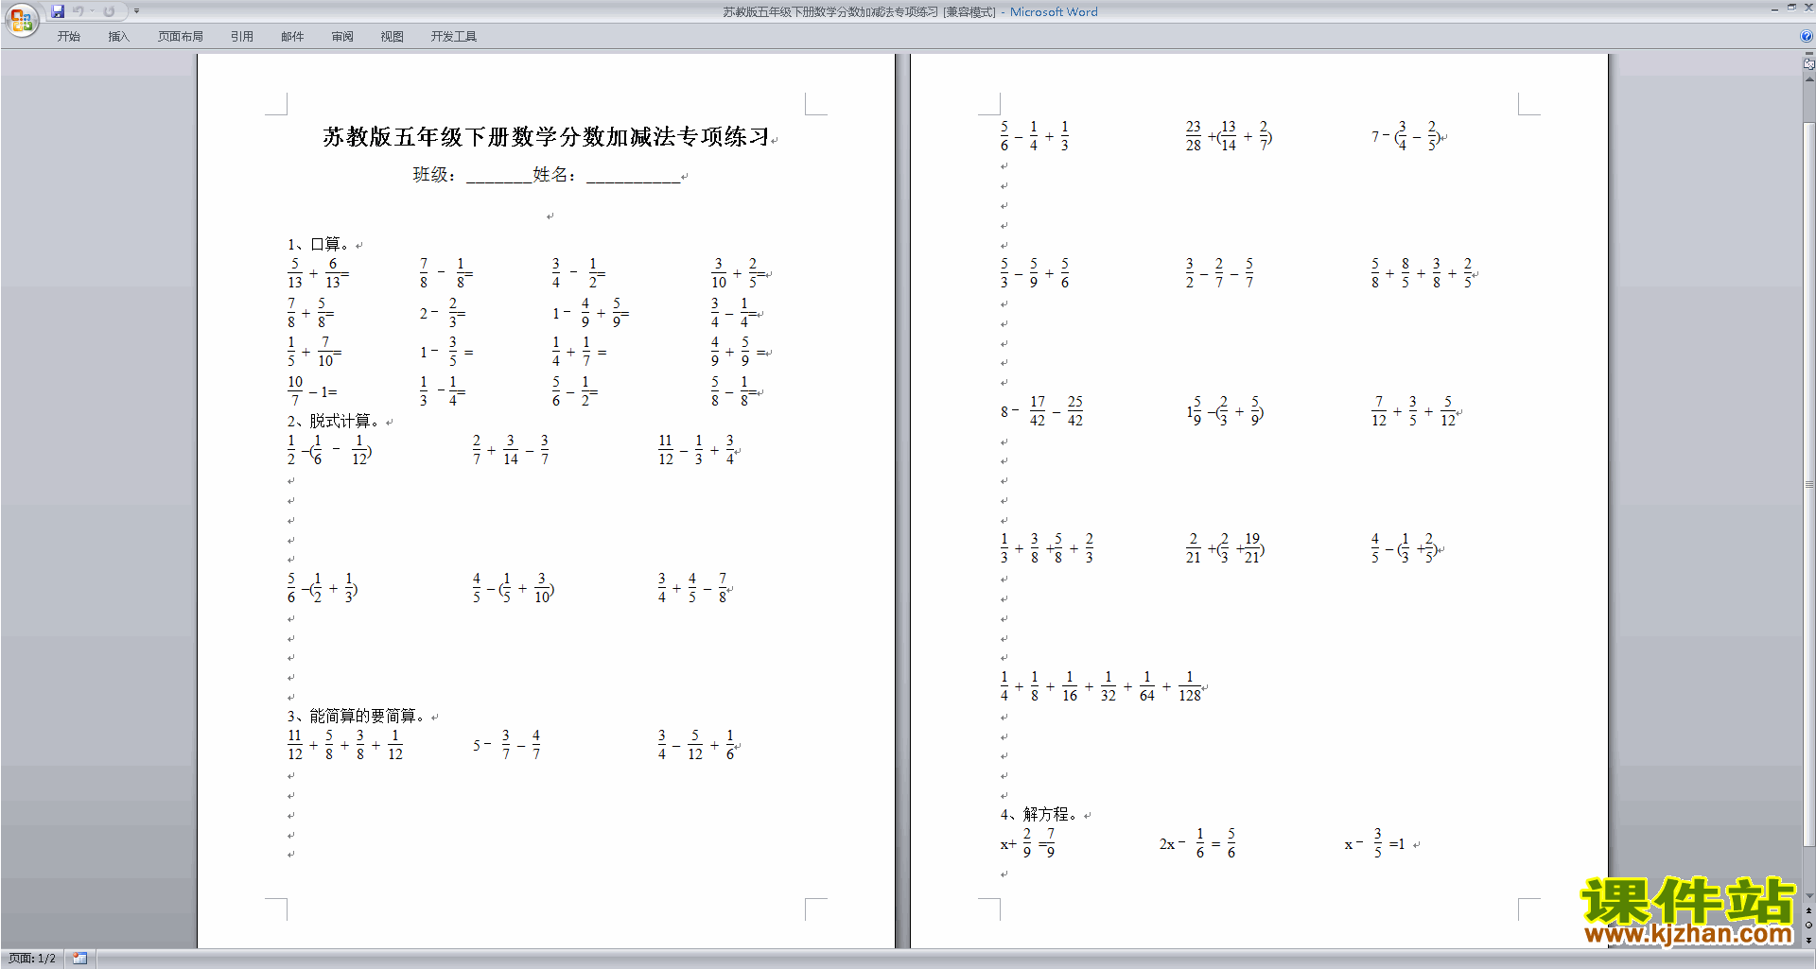The width and height of the screenshot is (1816, 969).
Task: Go to next page with double-down arrow
Action: pos(1808,941)
